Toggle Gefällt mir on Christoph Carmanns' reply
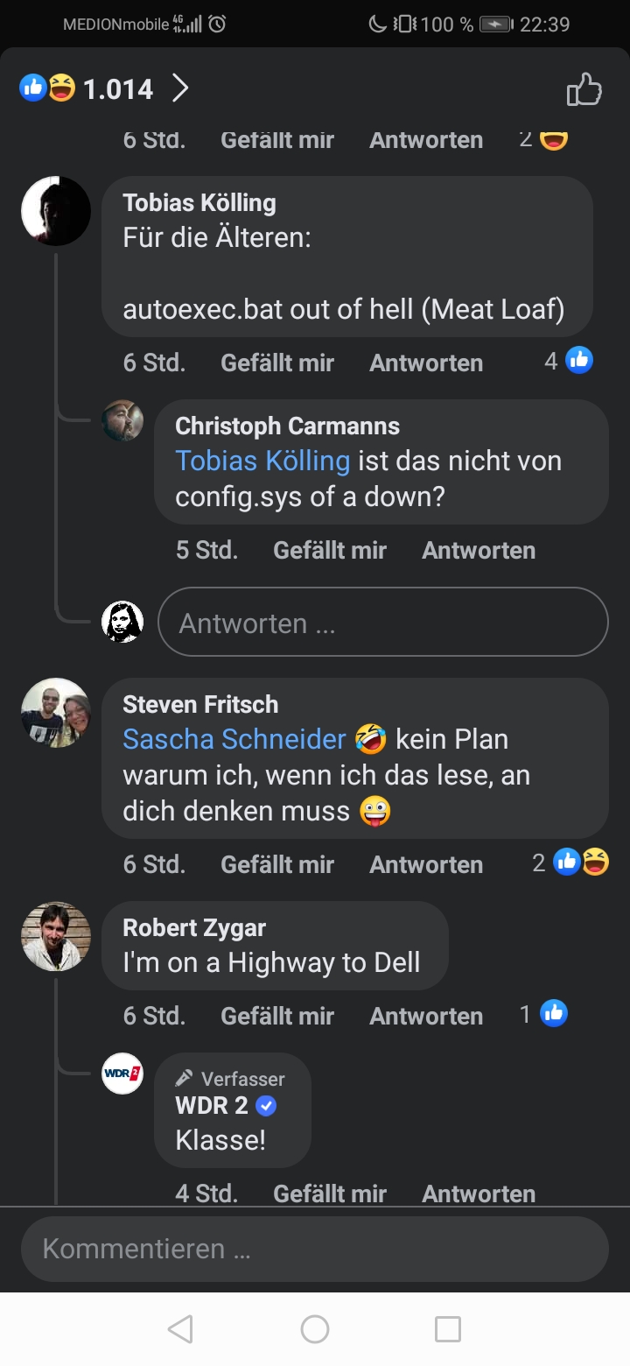The image size is (630, 1366). point(330,550)
